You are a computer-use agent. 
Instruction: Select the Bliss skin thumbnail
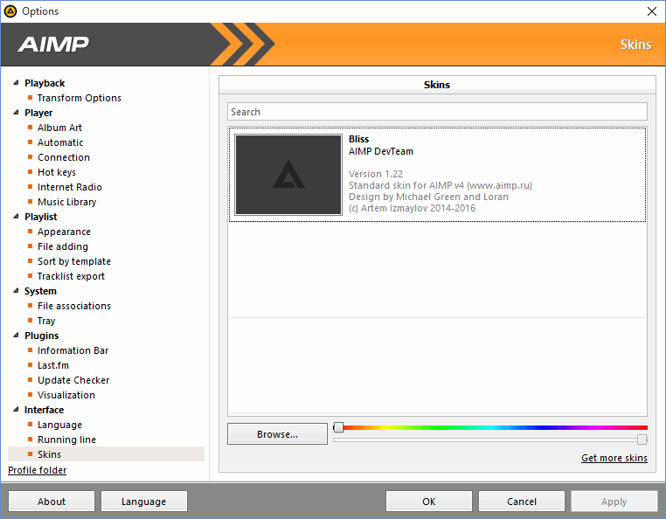(288, 175)
